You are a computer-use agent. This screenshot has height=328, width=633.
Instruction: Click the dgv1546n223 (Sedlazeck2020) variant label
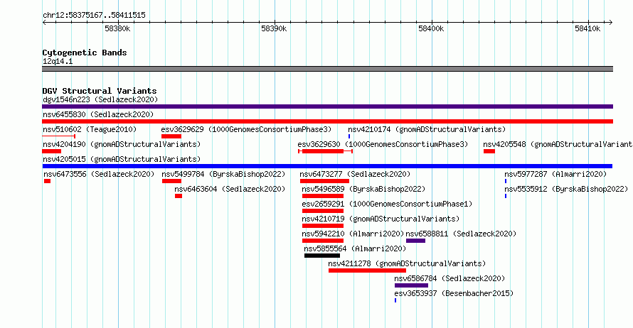(100, 99)
